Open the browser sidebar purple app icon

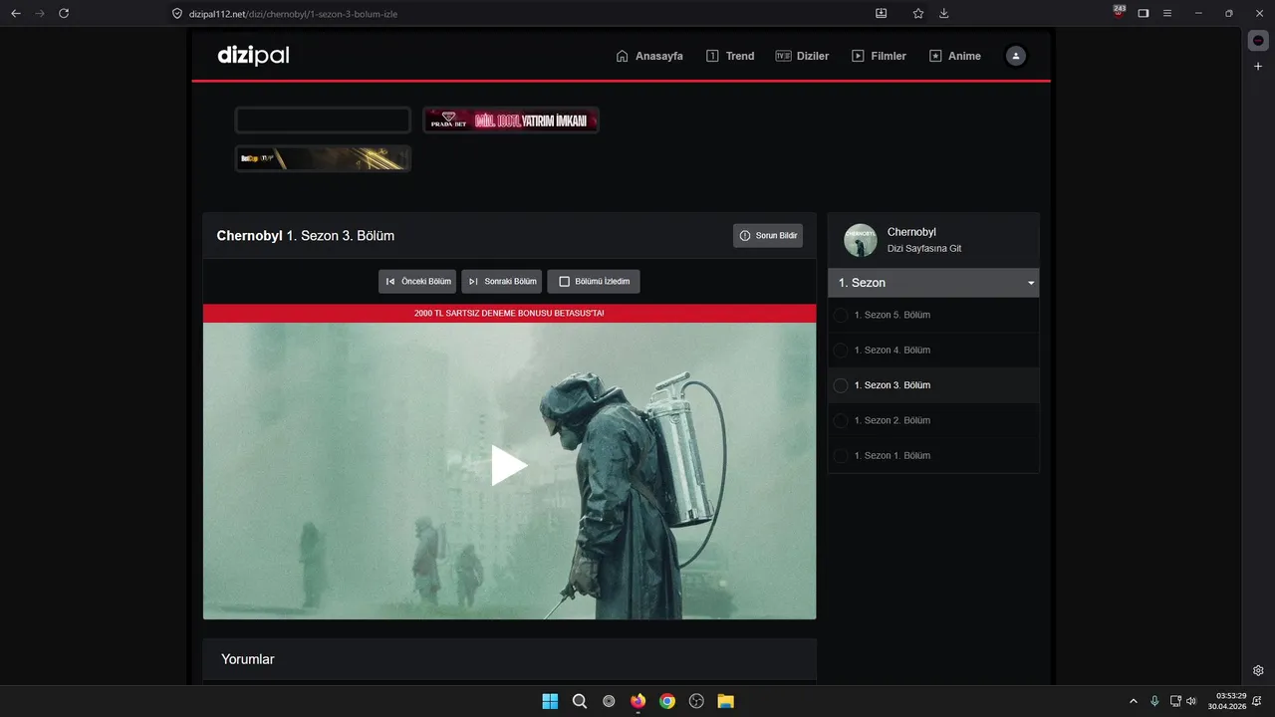click(1258, 40)
